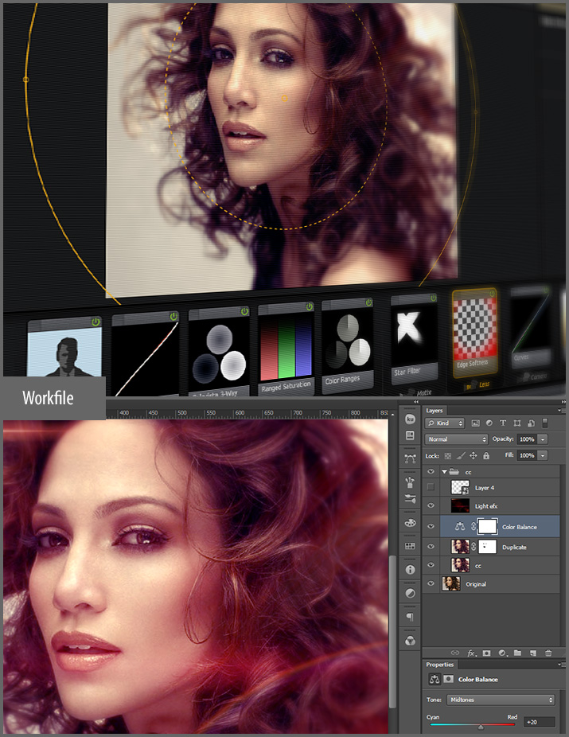Hide the Light efx layer

coord(431,505)
